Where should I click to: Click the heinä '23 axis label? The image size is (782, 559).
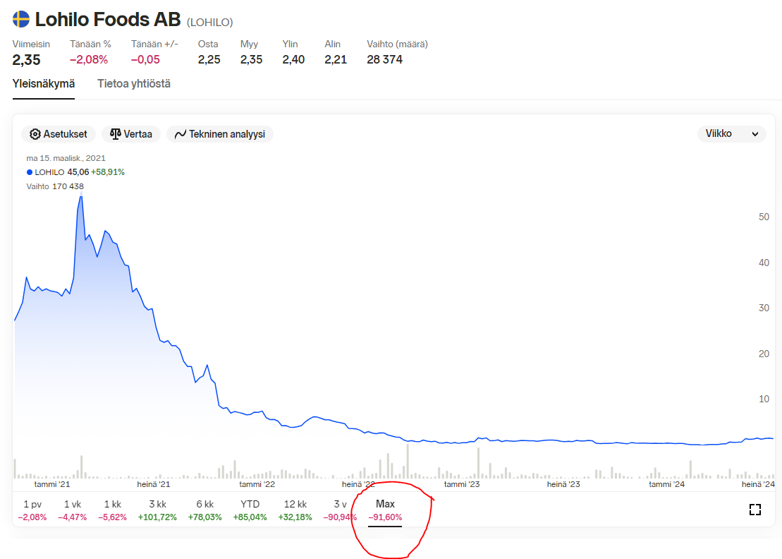pos(563,484)
